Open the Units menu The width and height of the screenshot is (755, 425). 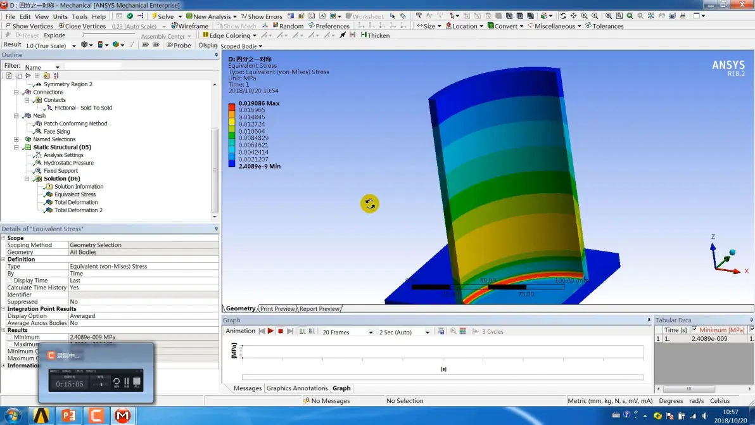click(60, 16)
